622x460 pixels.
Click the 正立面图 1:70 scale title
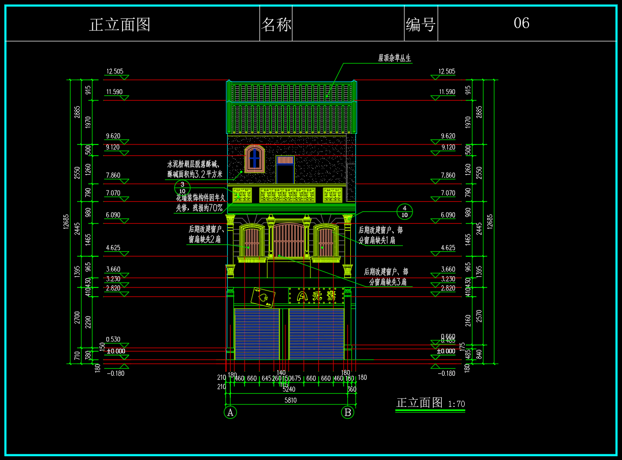point(430,403)
